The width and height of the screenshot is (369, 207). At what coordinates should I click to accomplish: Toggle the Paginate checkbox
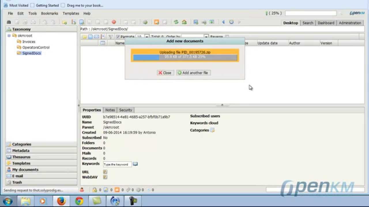118,37
